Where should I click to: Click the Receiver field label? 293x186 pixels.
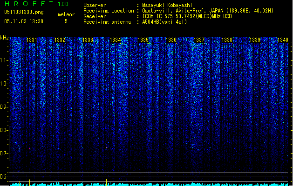click(x=95, y=16)
